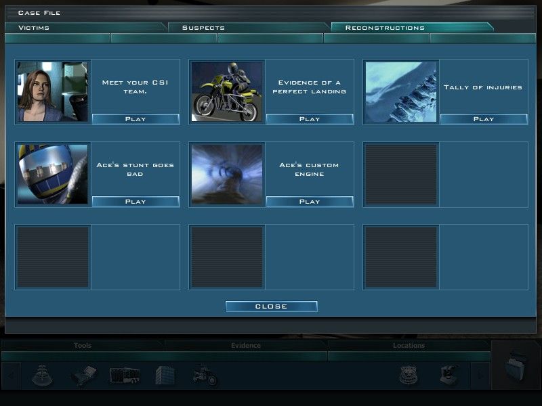Click the 'Meet your CSI team.' caption
The width and height of the screenshot is (542, 406).
pos(135,87)
